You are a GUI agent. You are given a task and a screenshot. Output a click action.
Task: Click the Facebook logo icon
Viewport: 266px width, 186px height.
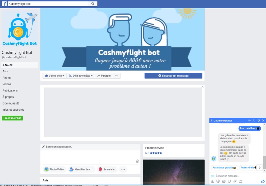click(x=5, y=4)
